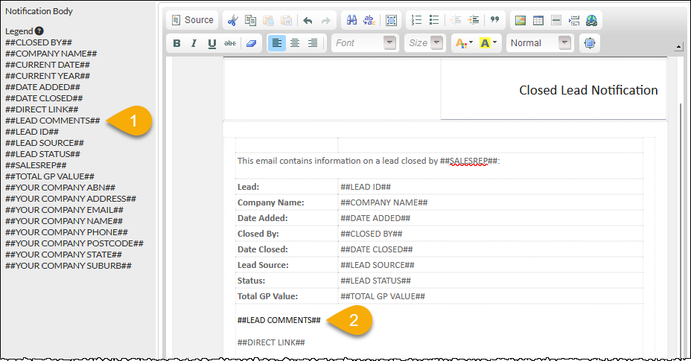Viewport: 691px width, 361px height.
Task: Select ##CURRENT YEAR## in legend
Action: (x=48, y=76)
